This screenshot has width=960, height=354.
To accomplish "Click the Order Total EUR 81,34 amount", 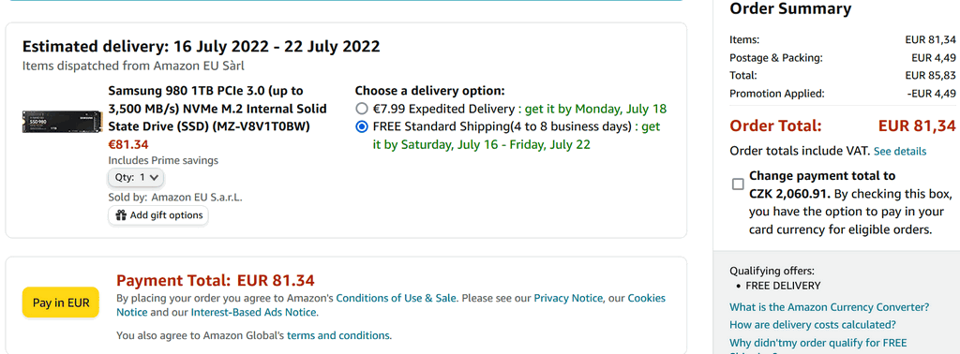I will tap(917, 125).
